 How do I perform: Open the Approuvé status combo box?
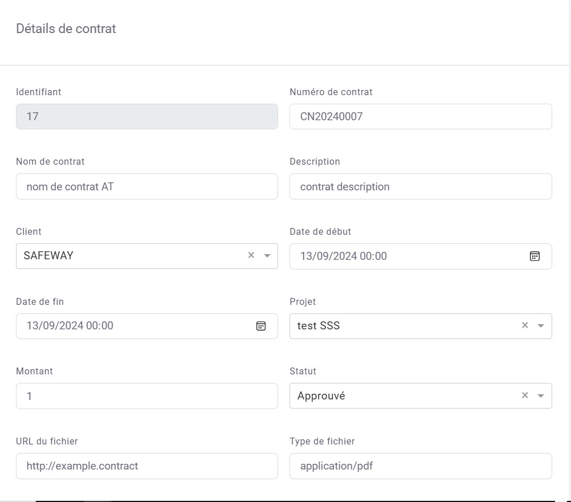coord(399,396)
